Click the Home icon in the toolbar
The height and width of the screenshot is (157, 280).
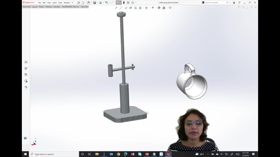(x=78, y=3)
